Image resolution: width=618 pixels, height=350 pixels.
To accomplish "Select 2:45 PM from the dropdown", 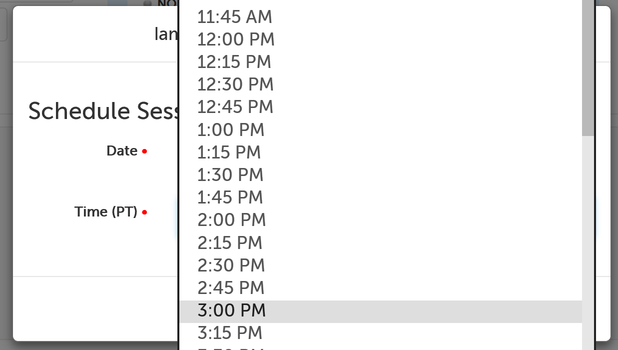I will click(231, 287).
